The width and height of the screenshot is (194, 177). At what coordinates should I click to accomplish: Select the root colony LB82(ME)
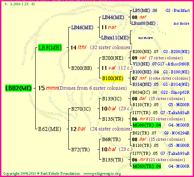coord(19,88)
